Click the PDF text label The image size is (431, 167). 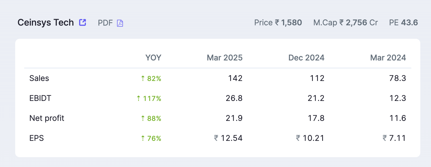click(x=105, y=23)
